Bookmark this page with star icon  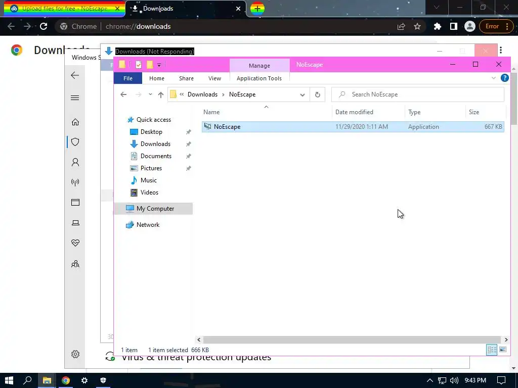(x=417, y=26)
